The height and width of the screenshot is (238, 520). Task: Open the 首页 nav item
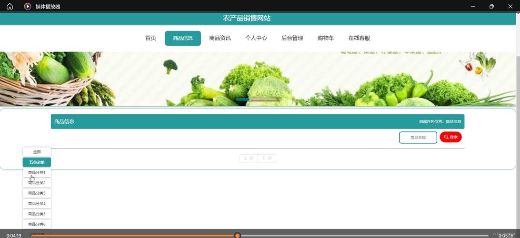click(x=150, y=38)
